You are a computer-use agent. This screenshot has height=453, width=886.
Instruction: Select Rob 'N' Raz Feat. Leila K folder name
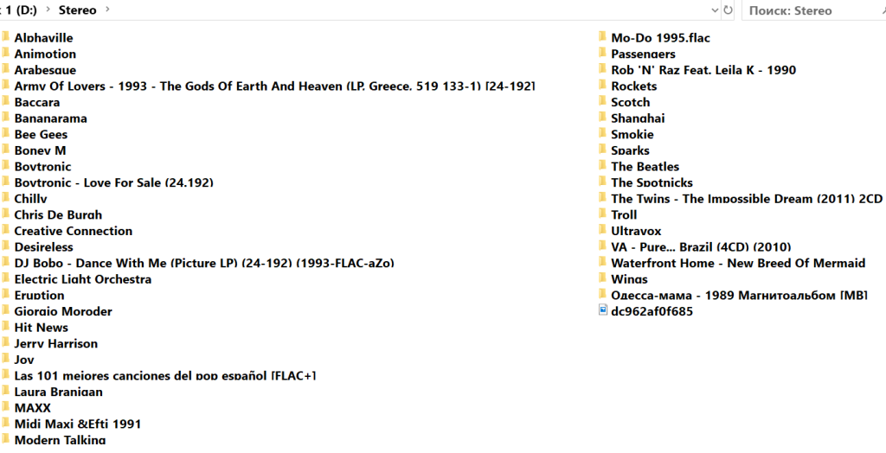703,70
